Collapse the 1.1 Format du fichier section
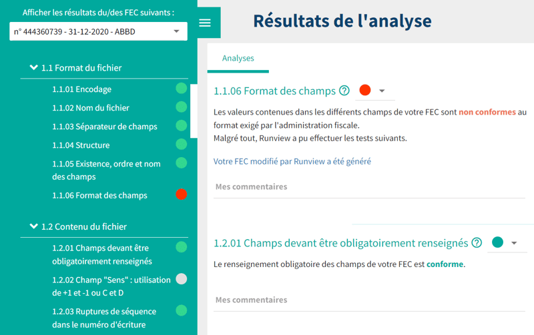 pyautogui.click(x=34, y=67)
